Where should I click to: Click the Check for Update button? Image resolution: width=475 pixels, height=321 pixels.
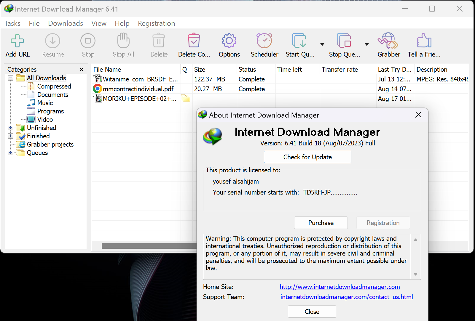click(x=307, y=157)
